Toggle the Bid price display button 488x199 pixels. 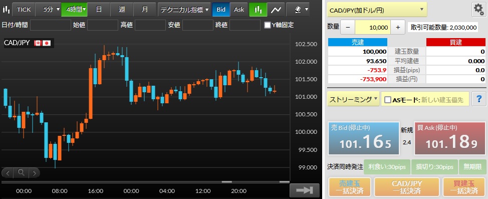pos(221,10)
